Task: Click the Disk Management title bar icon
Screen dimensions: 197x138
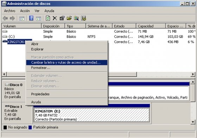Action: (4, 4)
